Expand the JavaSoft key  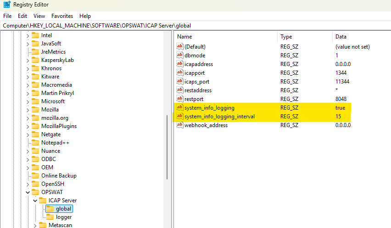[x=28, y=44]
